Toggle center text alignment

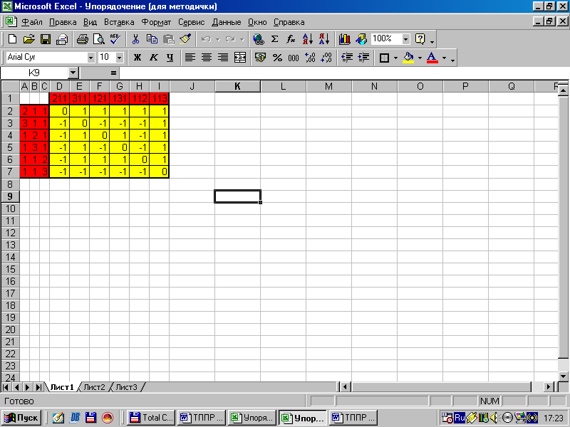[207, 58]
